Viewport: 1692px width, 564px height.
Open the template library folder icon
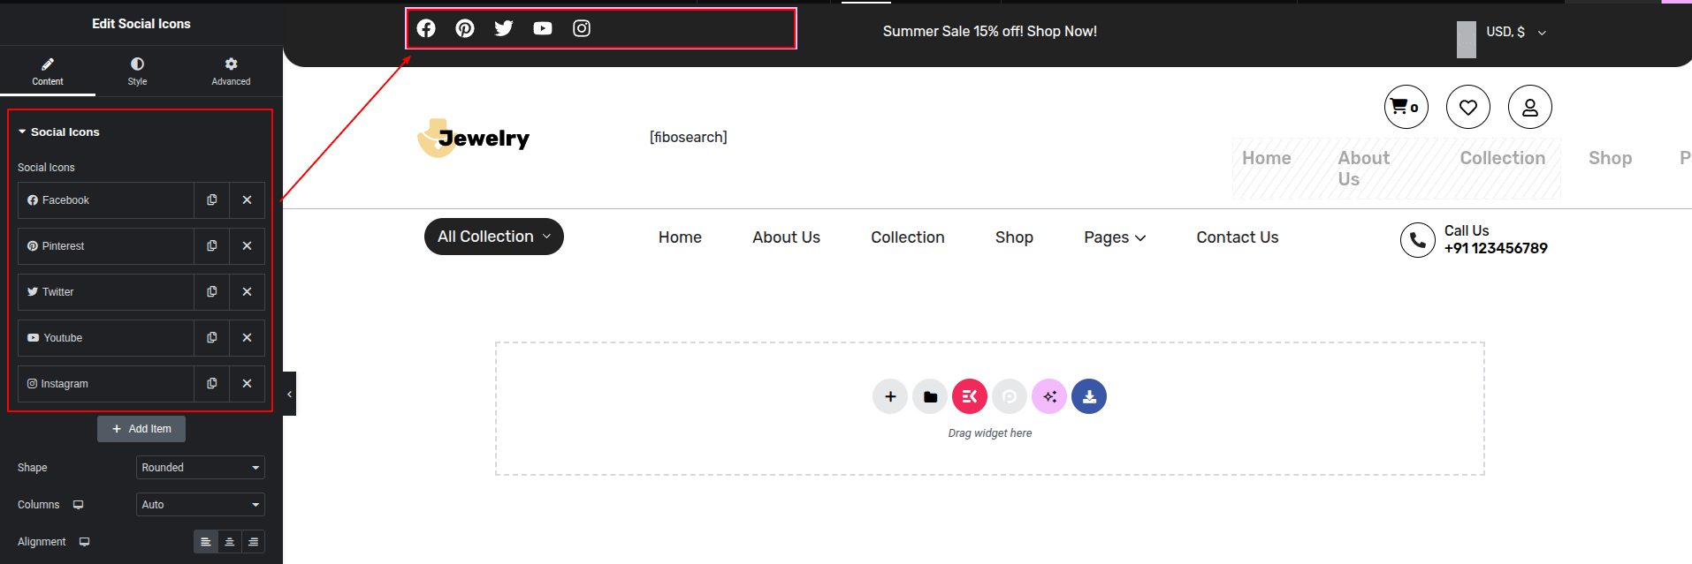point(930,396)
